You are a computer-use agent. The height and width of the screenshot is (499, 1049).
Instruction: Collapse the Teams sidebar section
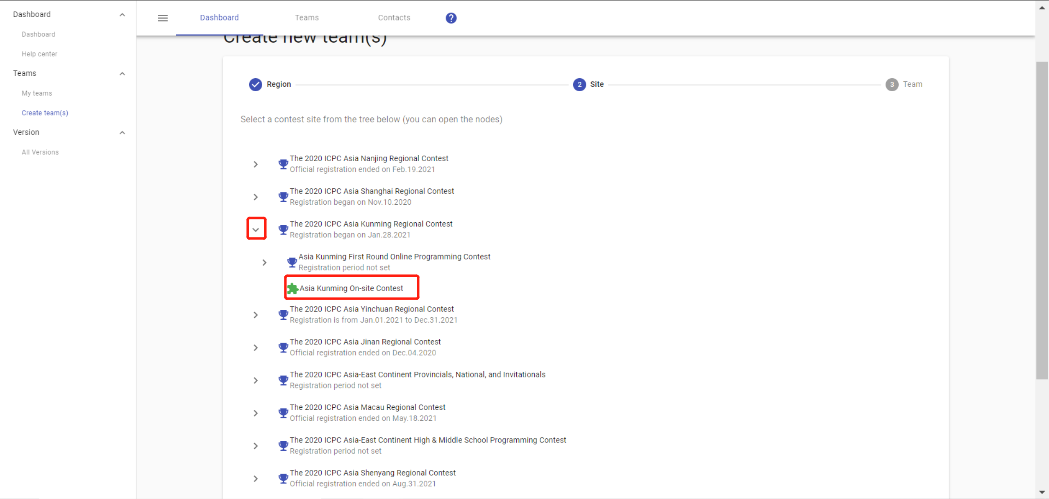[122, 74]
